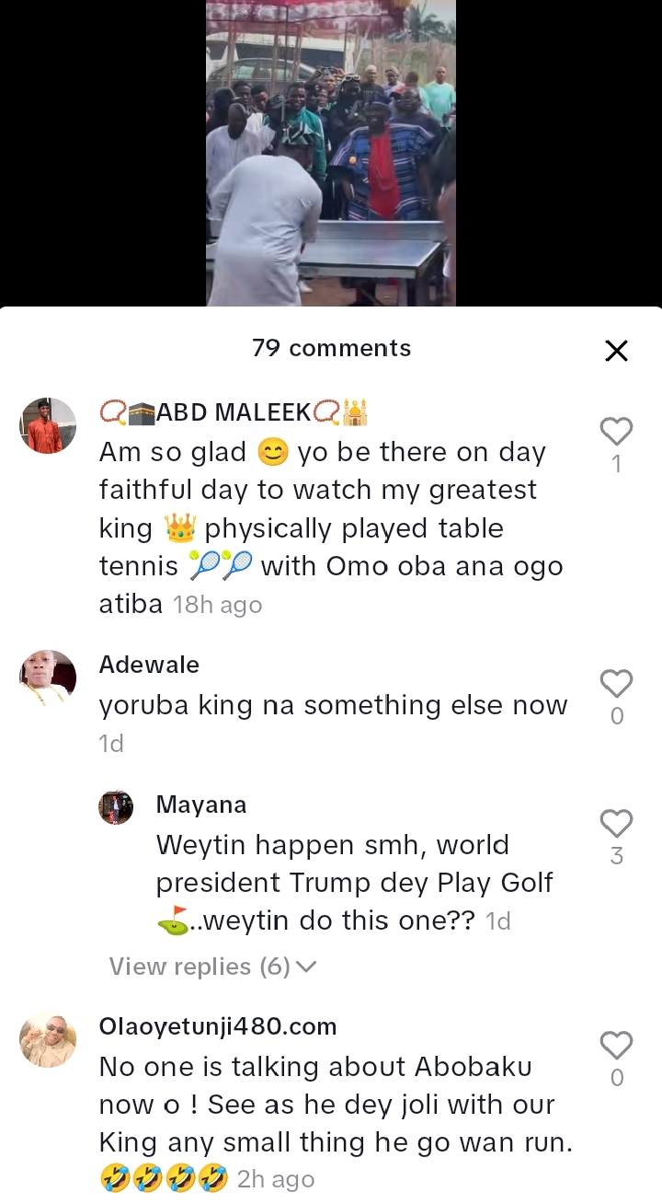
Task: Select the comment 'yoruba king na something else now'
Action: 333,705
